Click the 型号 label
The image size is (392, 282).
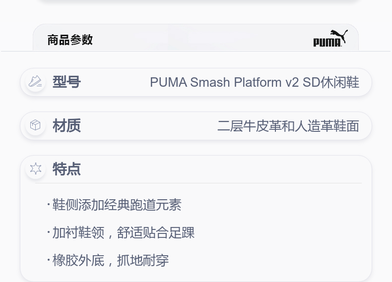point(66,82)
